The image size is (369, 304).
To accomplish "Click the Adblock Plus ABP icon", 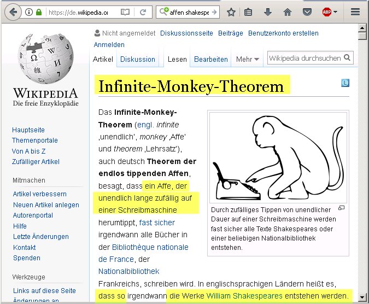I will click(x=326, y=12).
